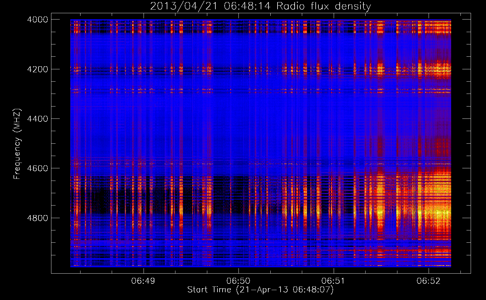Click the 4800 frequency axis label
The height and width of the screenshot is (300, 486).
(38, 218)
